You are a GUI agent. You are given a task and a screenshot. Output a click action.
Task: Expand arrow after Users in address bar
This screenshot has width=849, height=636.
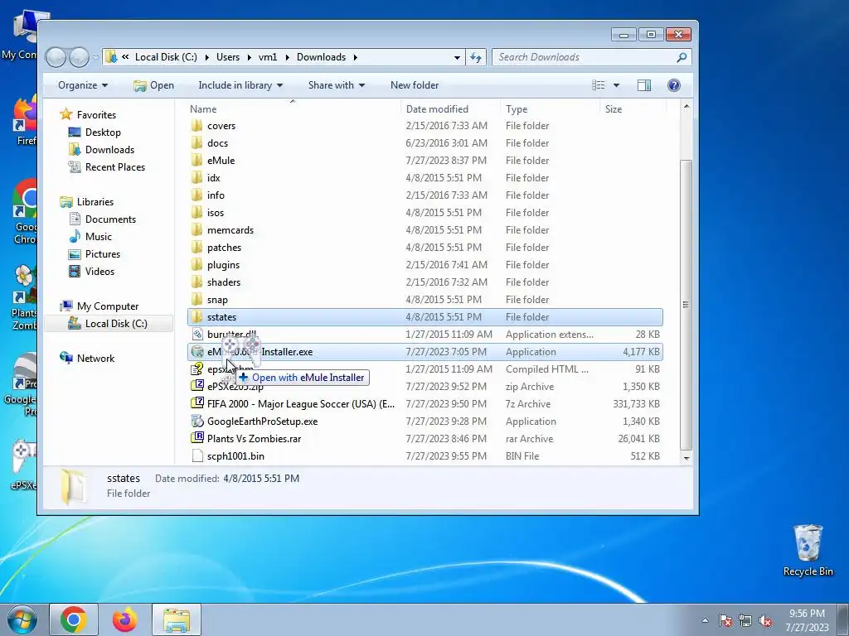249,57
